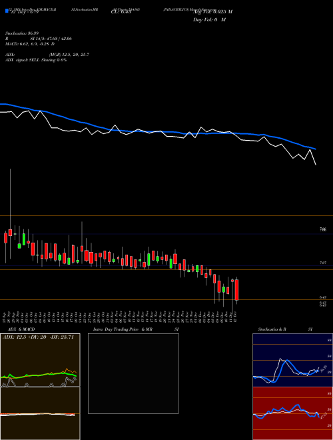
Task: Click the '(MGR) 12.5, 20, 25.7' values
Action: 69,55
